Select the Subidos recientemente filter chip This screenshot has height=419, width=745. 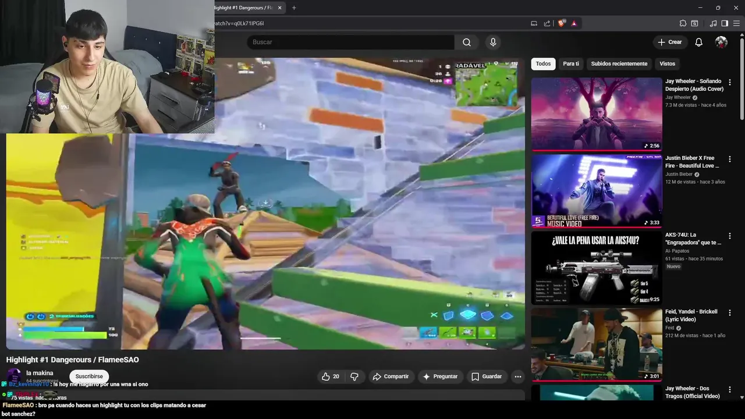(x=619, y=64)
